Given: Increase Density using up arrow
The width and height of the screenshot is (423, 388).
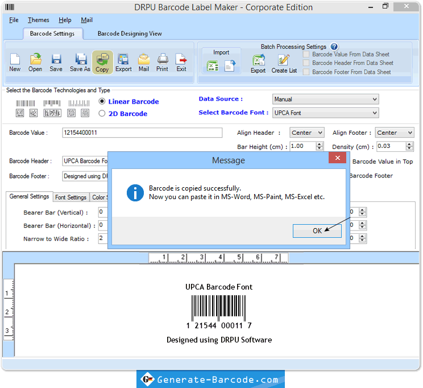Looking at the screenshot, I should click(409, 144).
